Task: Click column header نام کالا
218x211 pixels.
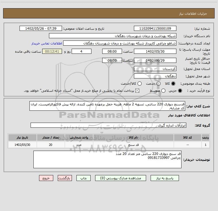Action: [133, 137]
